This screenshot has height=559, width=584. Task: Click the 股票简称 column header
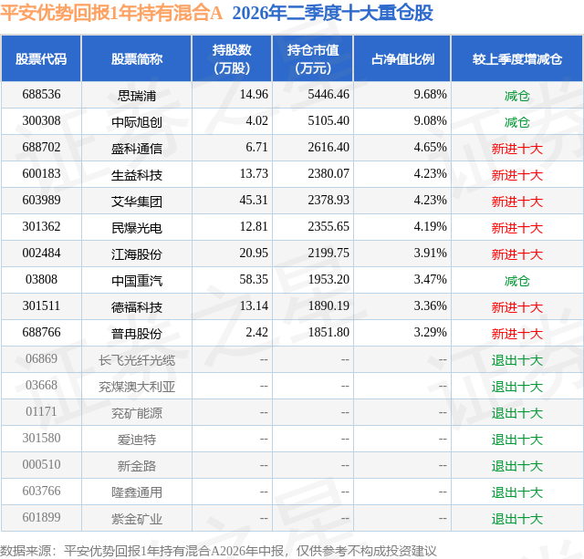[x=137, y=58]
